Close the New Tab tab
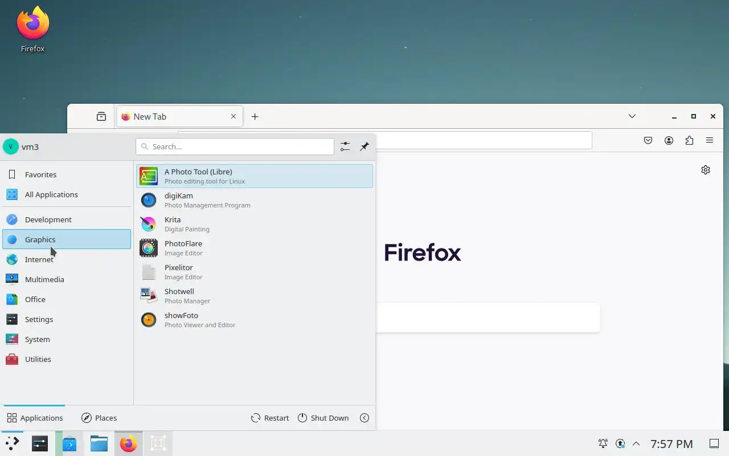Viewport: 729px width, 456px height. 234,116
